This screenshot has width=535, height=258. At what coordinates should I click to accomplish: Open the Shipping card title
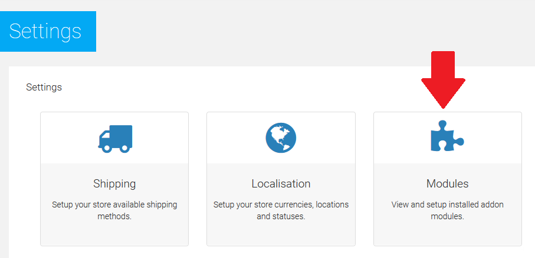tap(114, 184)
